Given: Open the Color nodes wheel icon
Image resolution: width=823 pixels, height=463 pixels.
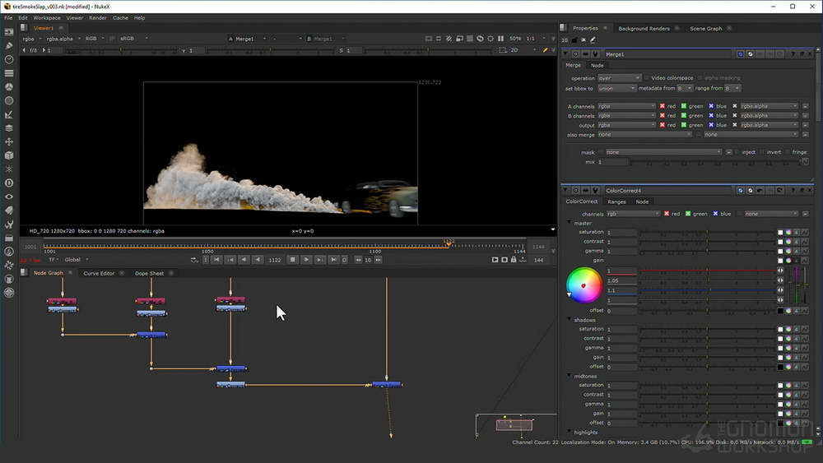Looking at the screenshot, I should pyautogui.click(x=9, y=87).
